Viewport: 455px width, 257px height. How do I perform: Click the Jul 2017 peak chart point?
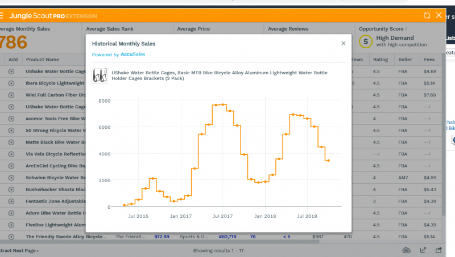tap(223, 104)
